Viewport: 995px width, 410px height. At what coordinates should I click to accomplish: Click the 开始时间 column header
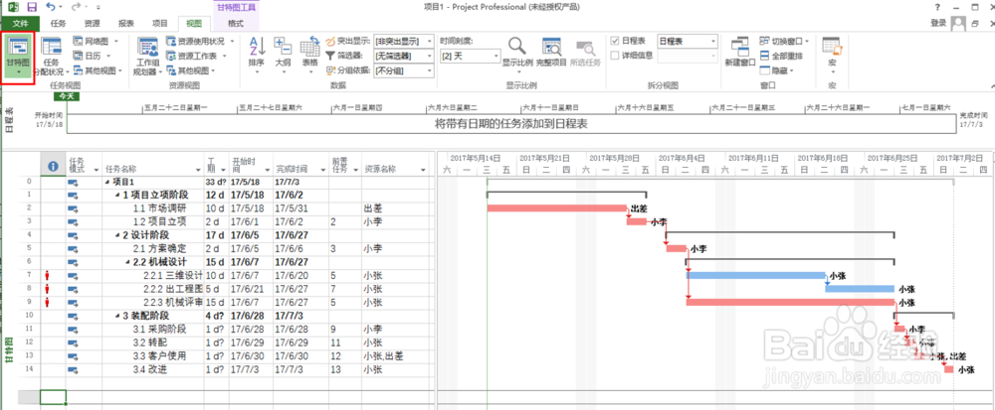[x=250, y=165]
